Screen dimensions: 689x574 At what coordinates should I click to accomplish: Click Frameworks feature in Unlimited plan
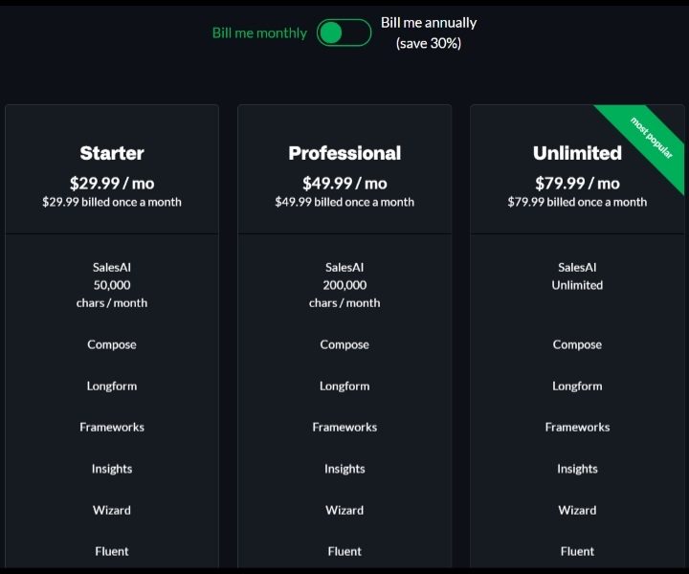577,428
